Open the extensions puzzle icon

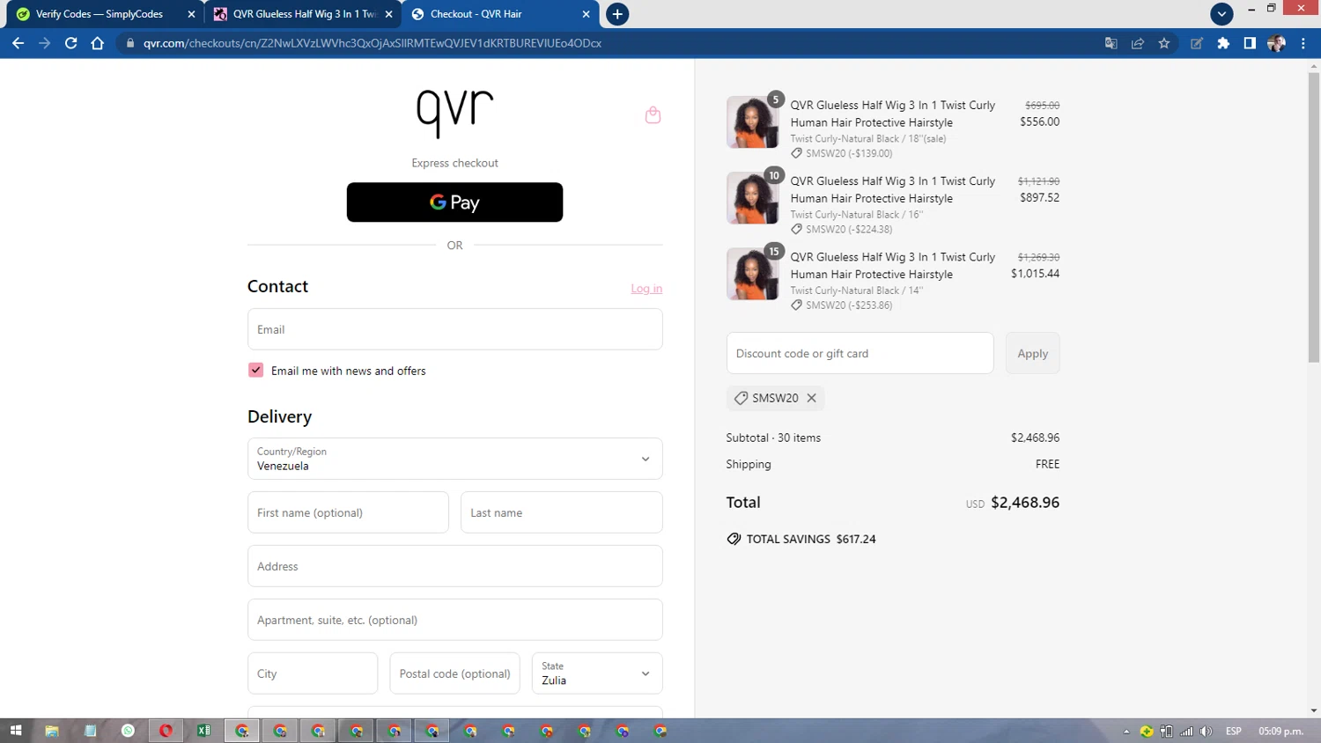[x=1223, y=43]
